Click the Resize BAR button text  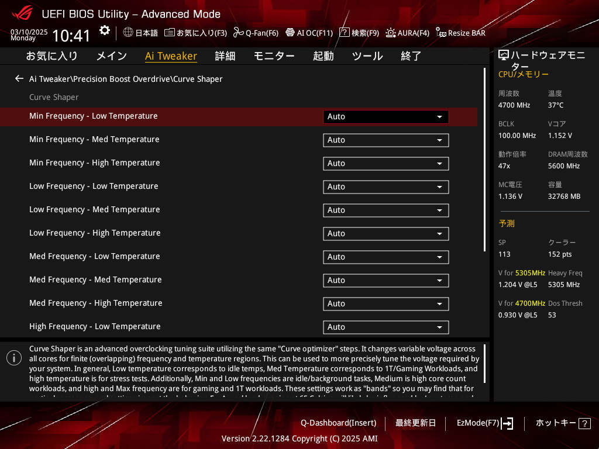click(466, 33)
